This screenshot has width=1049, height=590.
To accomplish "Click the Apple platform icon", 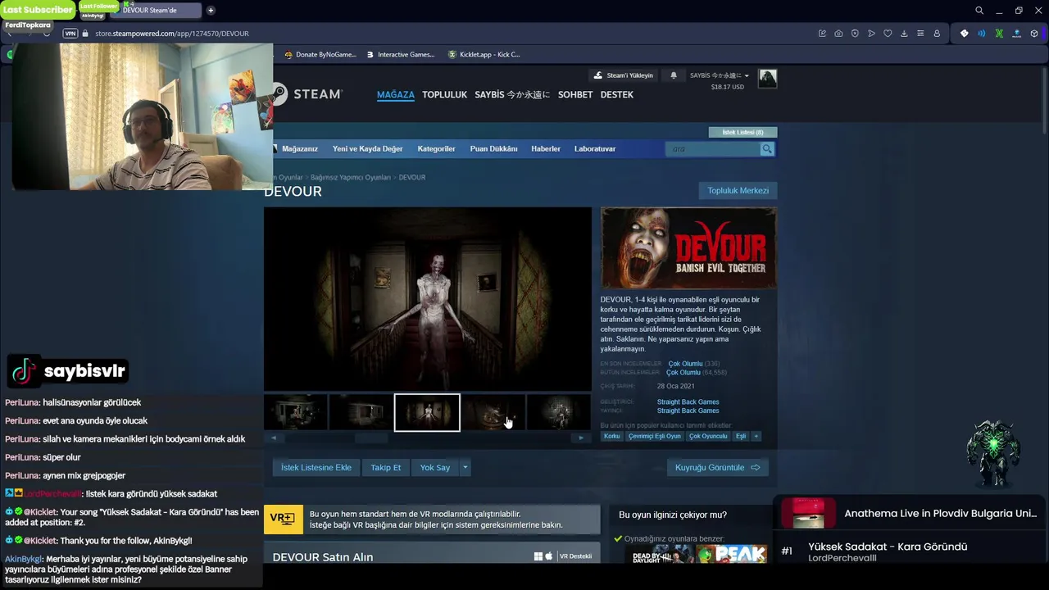I will pyautogui.click(x=549, y=556).
